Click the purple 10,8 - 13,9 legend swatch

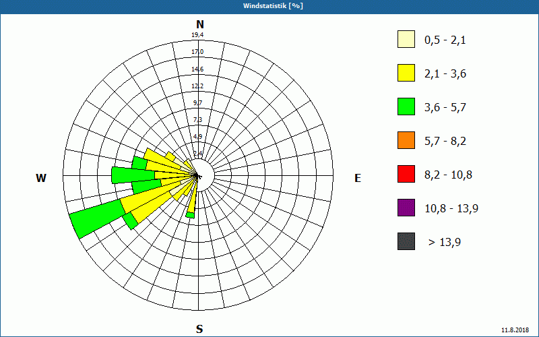pos(406,208)
